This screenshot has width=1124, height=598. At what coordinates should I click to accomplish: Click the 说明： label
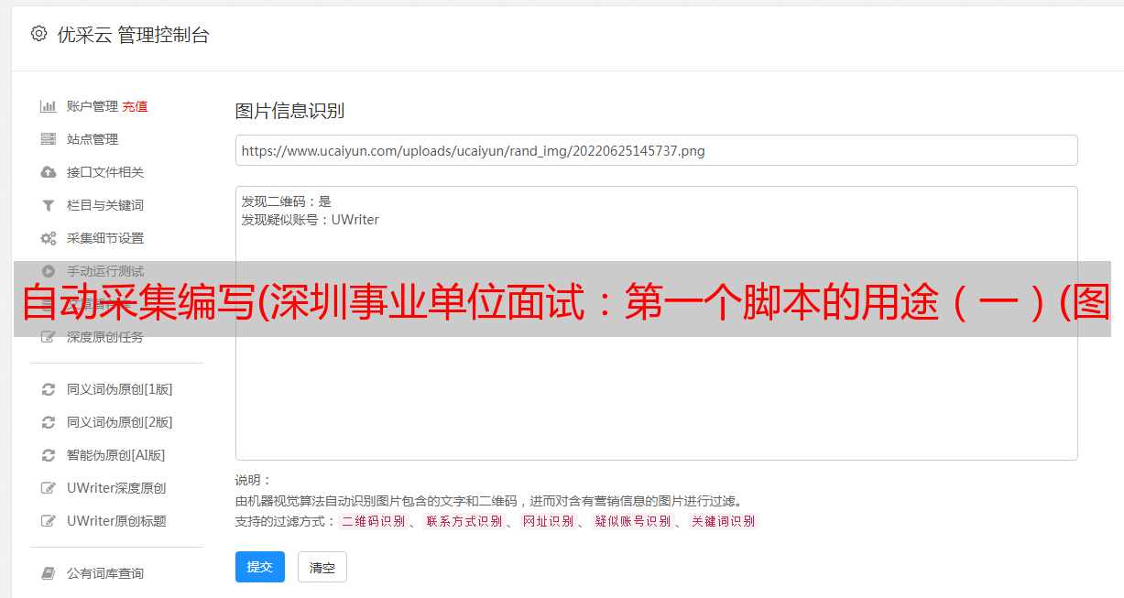coord(254,480)
